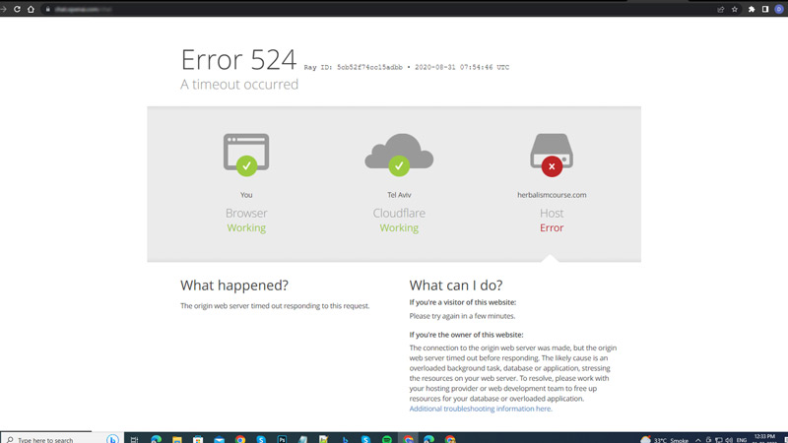Expand the system tray hidden icons chevron
Screen dimensions: 788x443
point(698,440)
